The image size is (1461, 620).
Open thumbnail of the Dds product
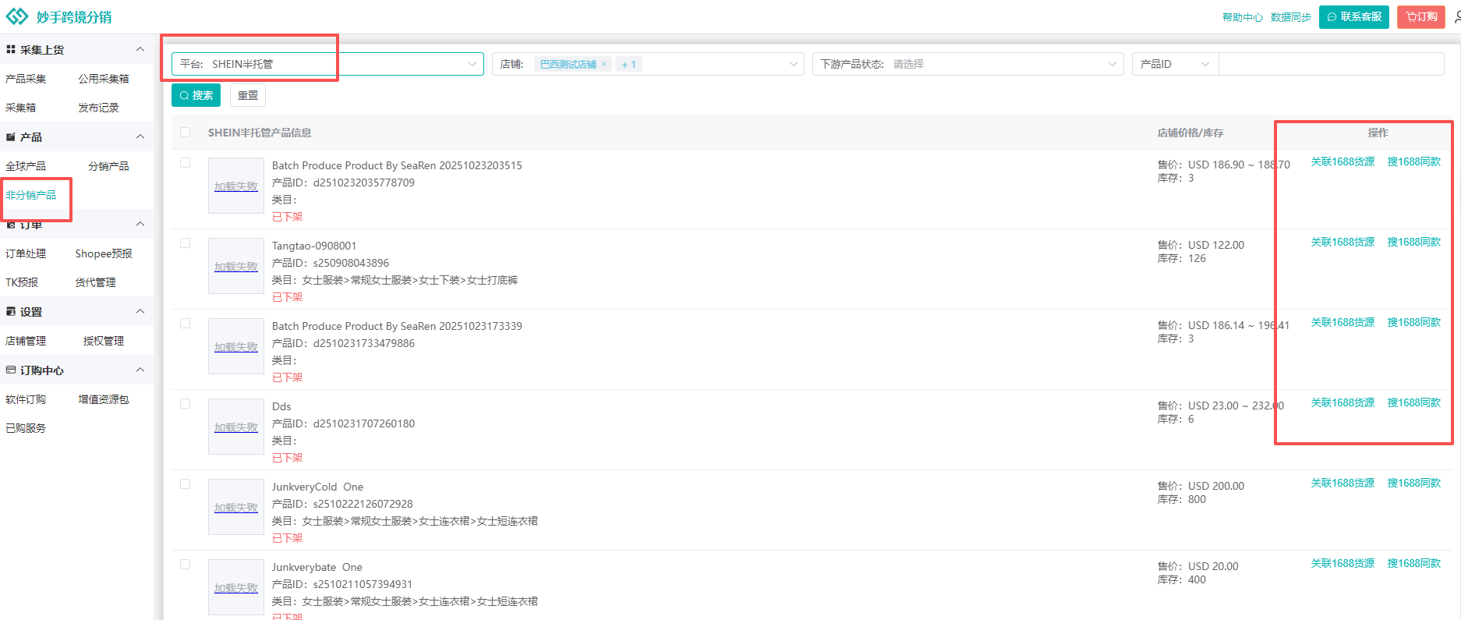click(236, 427)
